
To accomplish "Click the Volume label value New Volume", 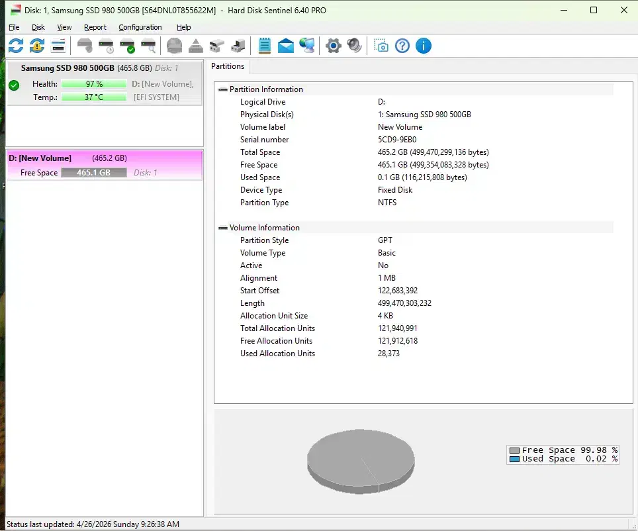I will tap(400, 127).
